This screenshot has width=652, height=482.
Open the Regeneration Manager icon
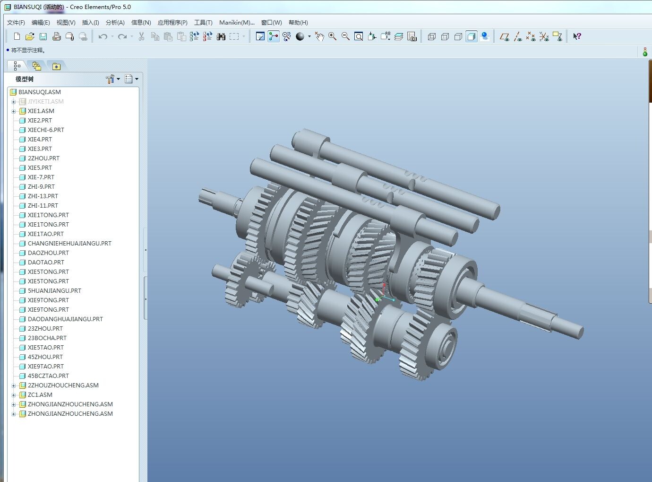pos(207,36)
